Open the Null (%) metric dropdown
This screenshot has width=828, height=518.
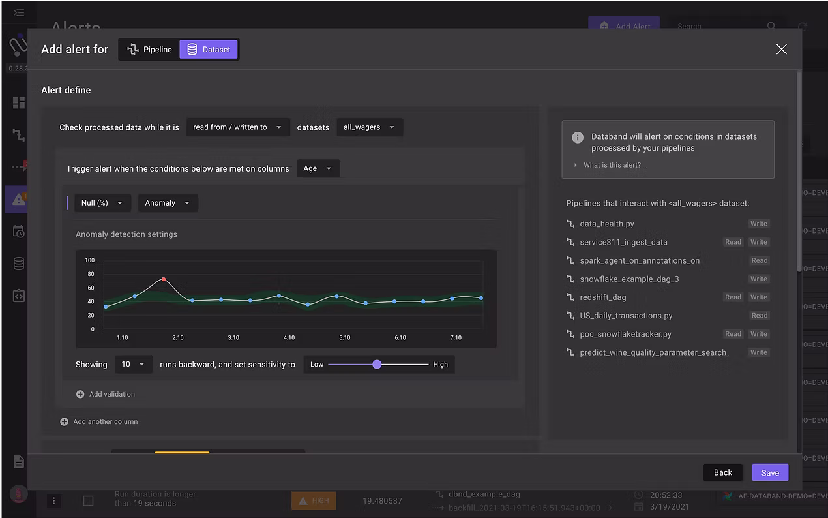(x=102, y=203)
